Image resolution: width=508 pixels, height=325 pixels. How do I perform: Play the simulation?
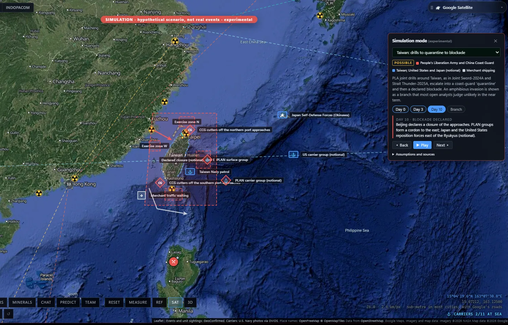[x=422, y=145]
